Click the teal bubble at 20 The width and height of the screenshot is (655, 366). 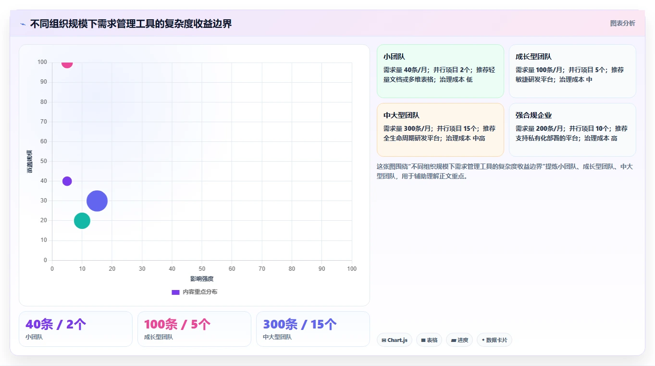pyautogui.click(x=82, y=221)
